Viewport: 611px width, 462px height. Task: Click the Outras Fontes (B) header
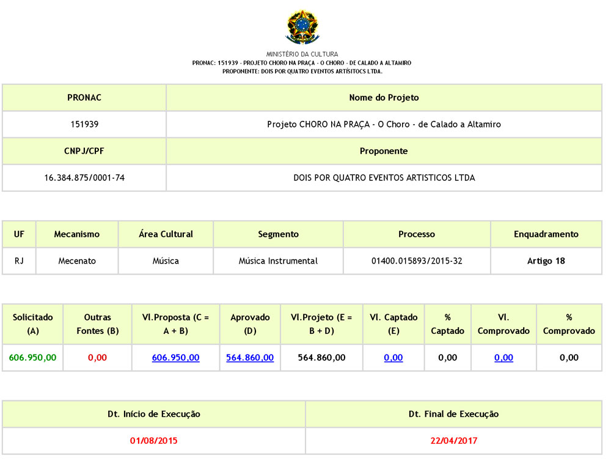tap(97, 324)
